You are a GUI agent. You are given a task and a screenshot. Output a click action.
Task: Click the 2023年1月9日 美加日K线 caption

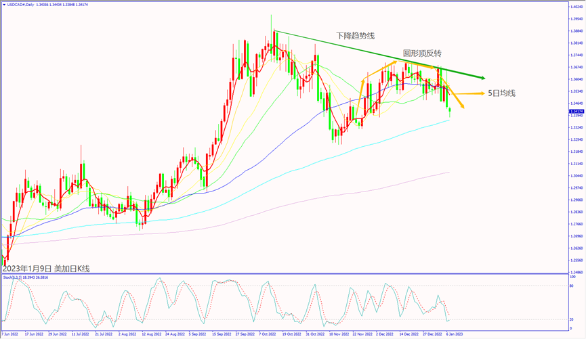click(x=46, y=268)
